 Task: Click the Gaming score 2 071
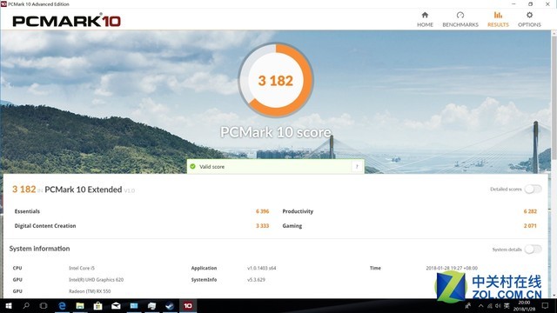coord(530,226)
